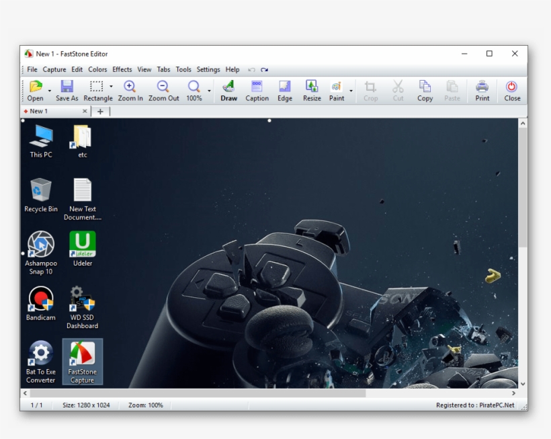Open the Tabs menu

click(x=163, y=70)
